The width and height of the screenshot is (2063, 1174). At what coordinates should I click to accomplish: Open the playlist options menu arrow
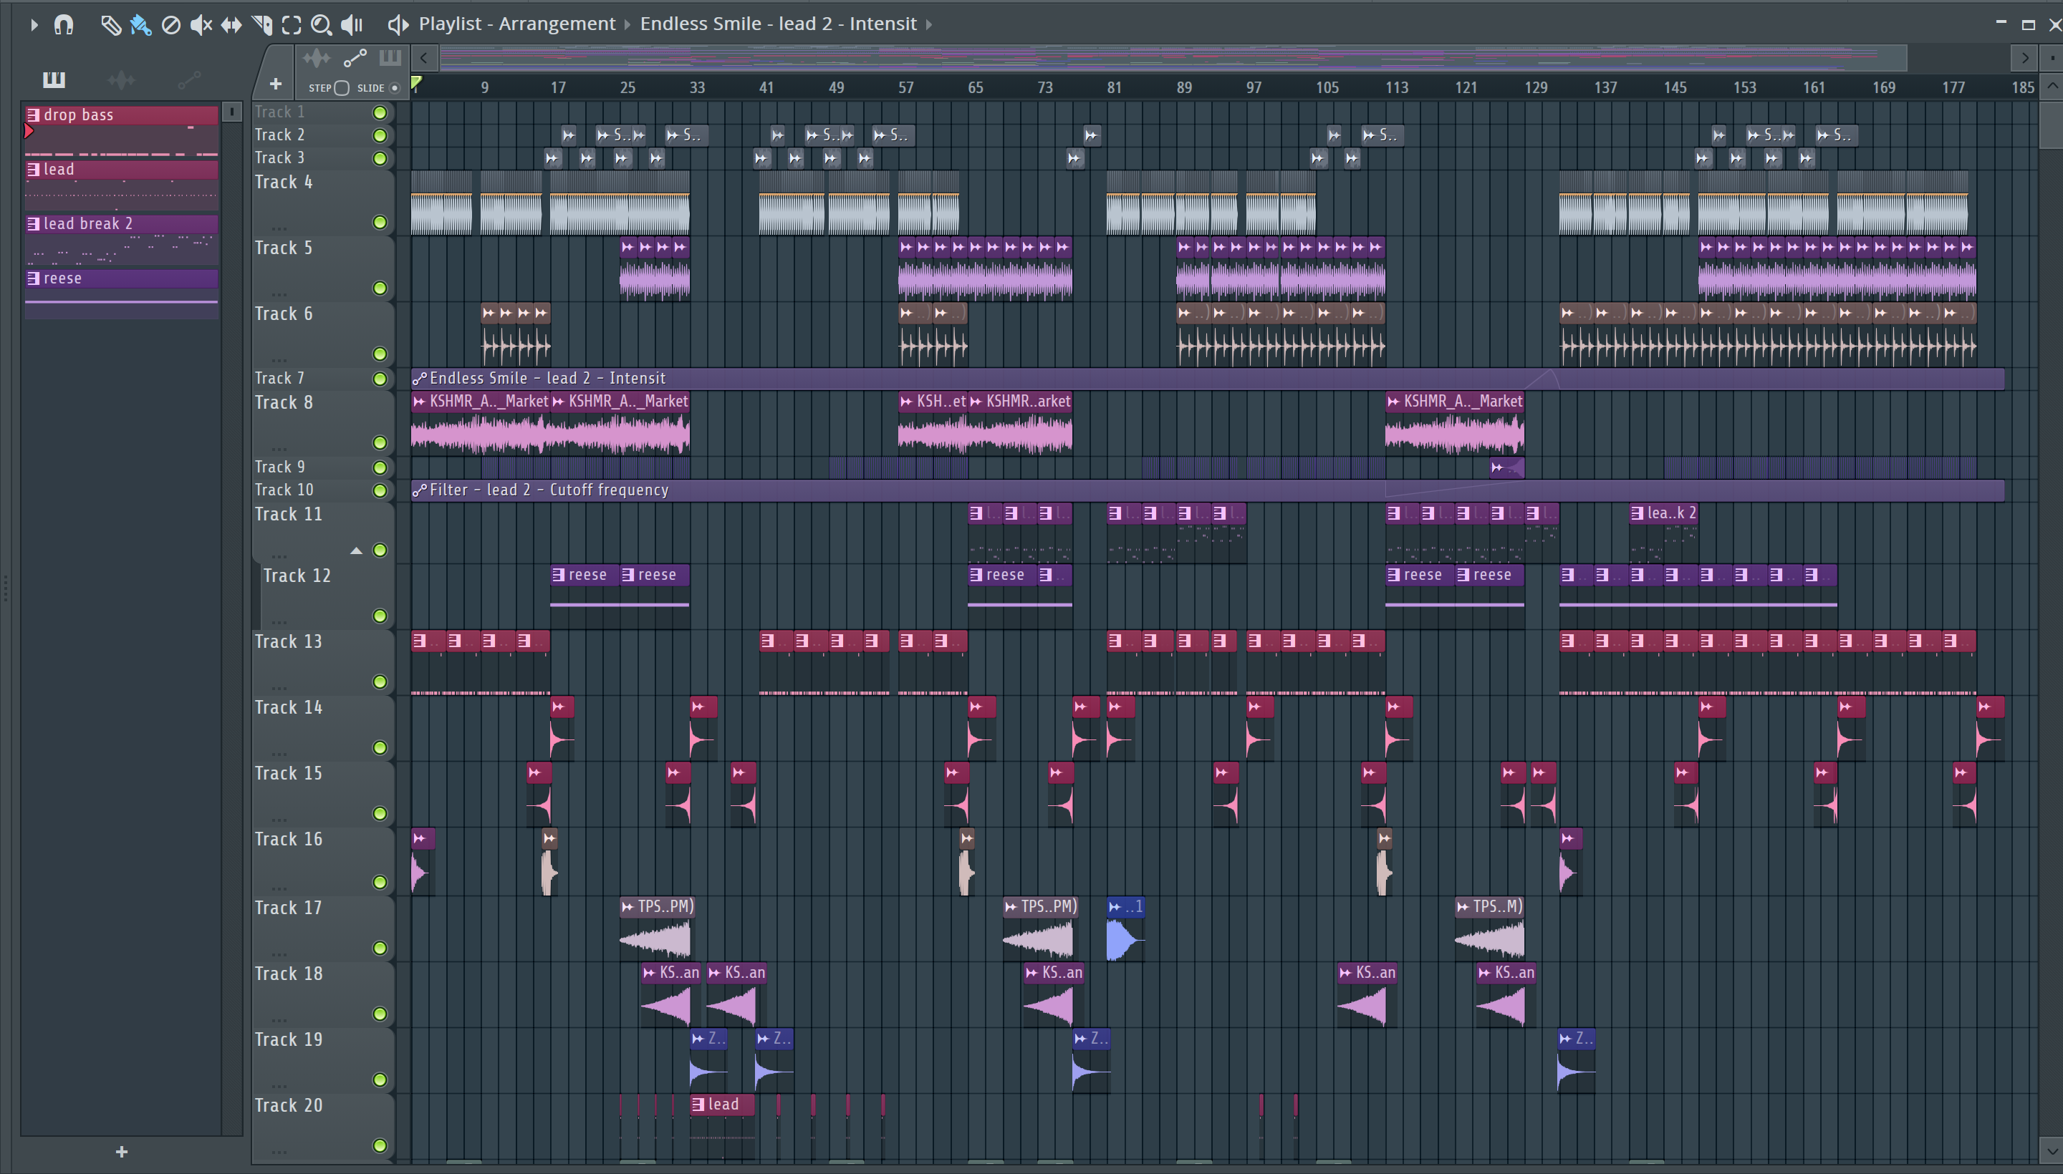click(x=34, y=25)
